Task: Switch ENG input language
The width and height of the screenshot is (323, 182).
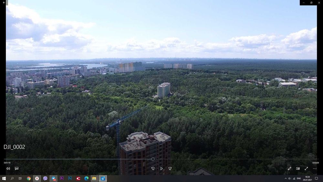Action: pos(299,178)
